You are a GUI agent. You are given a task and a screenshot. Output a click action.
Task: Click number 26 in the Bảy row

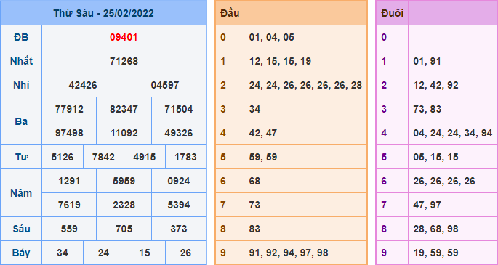click(x=185, y=253)
